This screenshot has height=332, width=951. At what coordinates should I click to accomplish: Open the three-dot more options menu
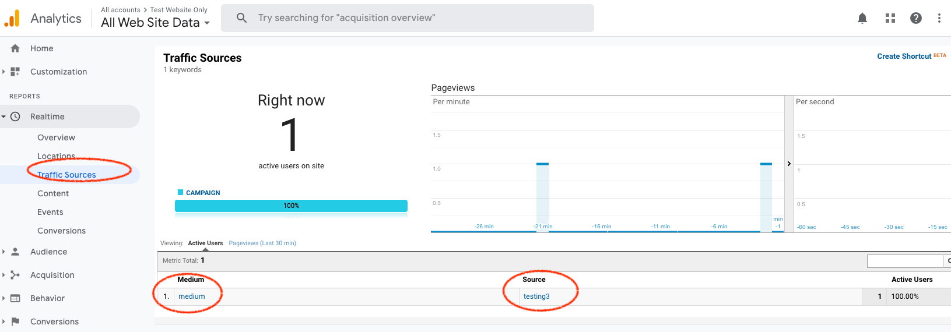tap(939, 18)
